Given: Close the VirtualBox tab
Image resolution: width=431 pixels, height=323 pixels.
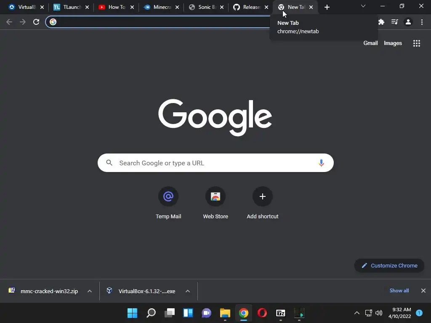Looking at the screenshot, I should (x=42, y=7).
